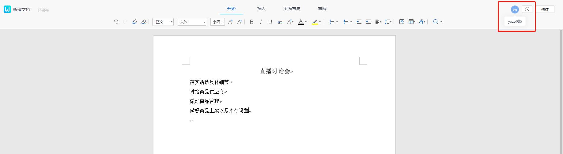The height and width of the screenshot is (154, 563).
Task: Undo the last action
Action: coord(116,22)
